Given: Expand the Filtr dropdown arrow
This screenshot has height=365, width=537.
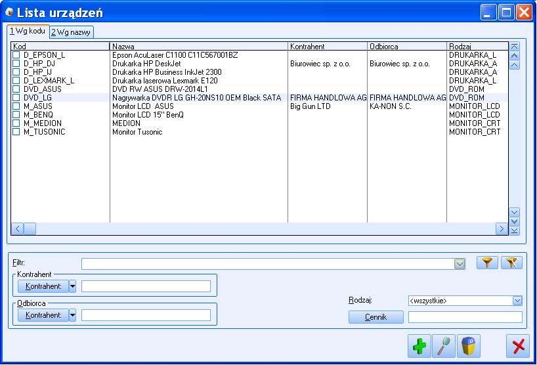Looking at the screenshot, I should [x=460, y=264].
